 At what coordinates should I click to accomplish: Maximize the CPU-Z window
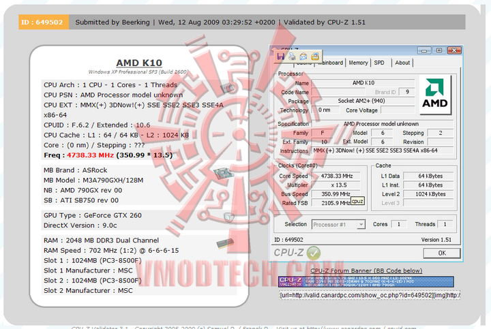439,50
